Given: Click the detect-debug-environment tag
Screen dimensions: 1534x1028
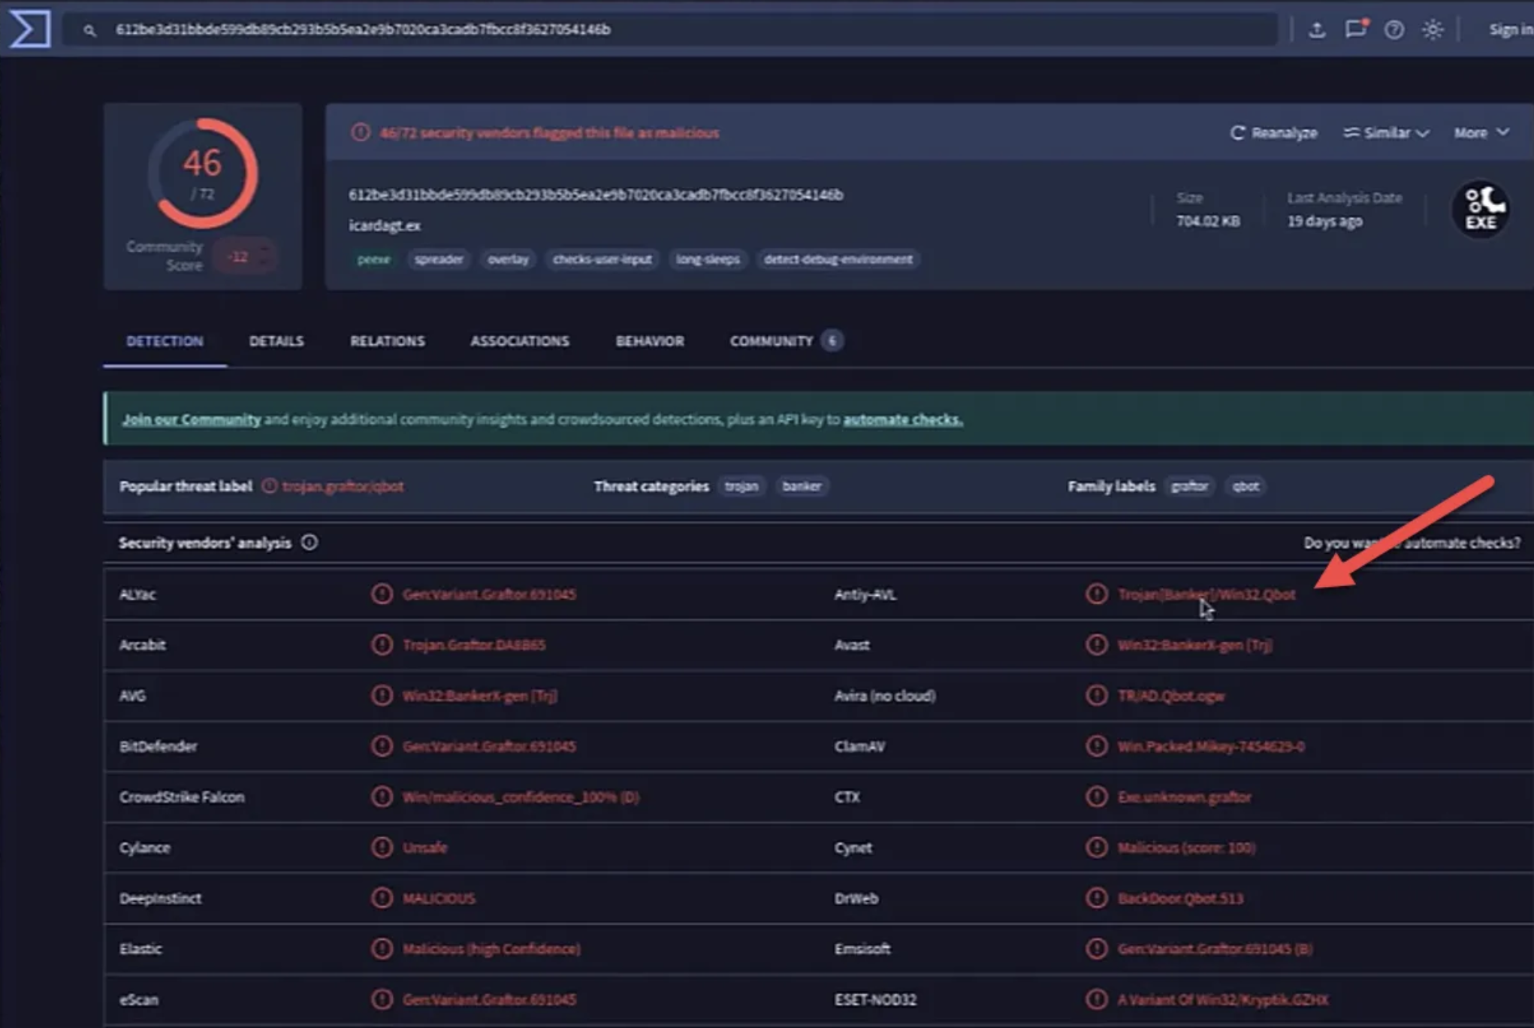Looking at the screenshot, I should coord(838,259).
